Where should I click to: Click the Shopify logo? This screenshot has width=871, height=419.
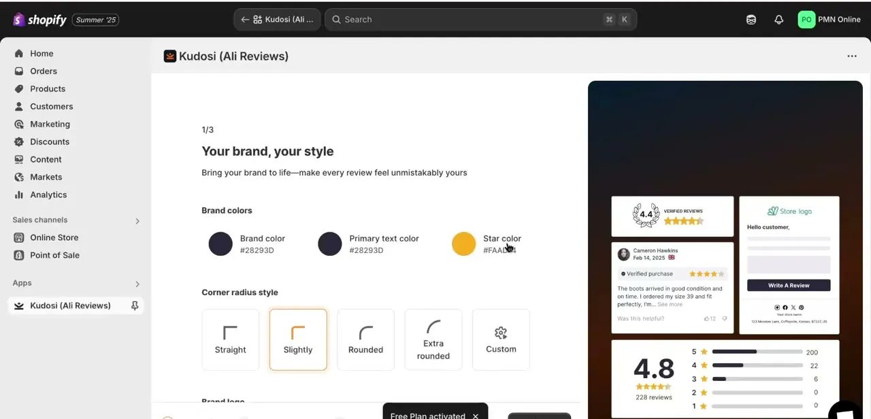39,20
